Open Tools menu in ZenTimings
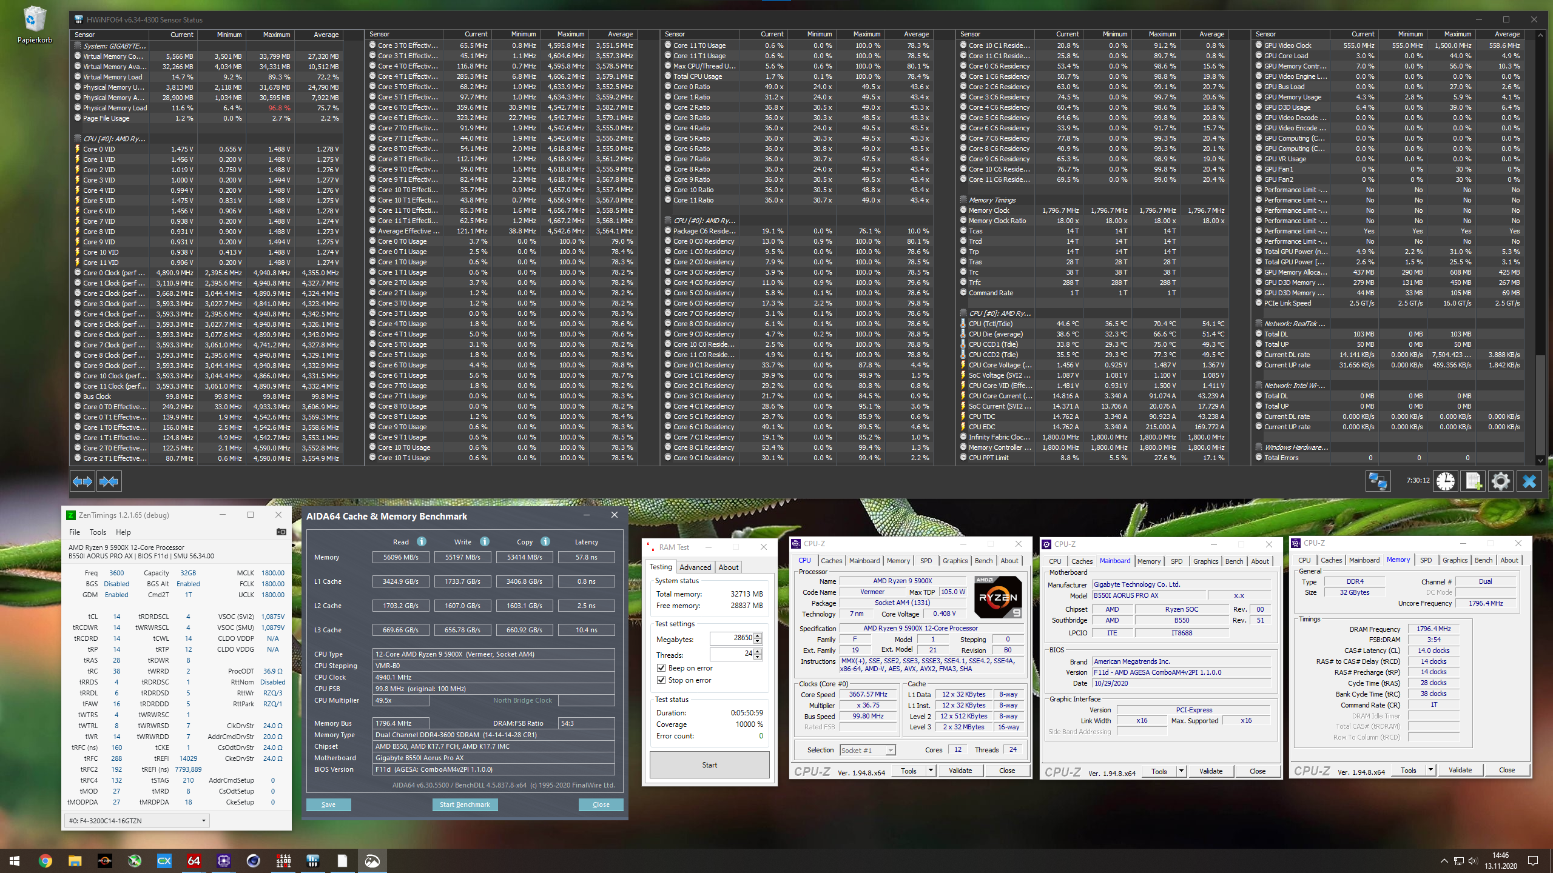The image size is (1553, 873). click(x=98, y=532)
